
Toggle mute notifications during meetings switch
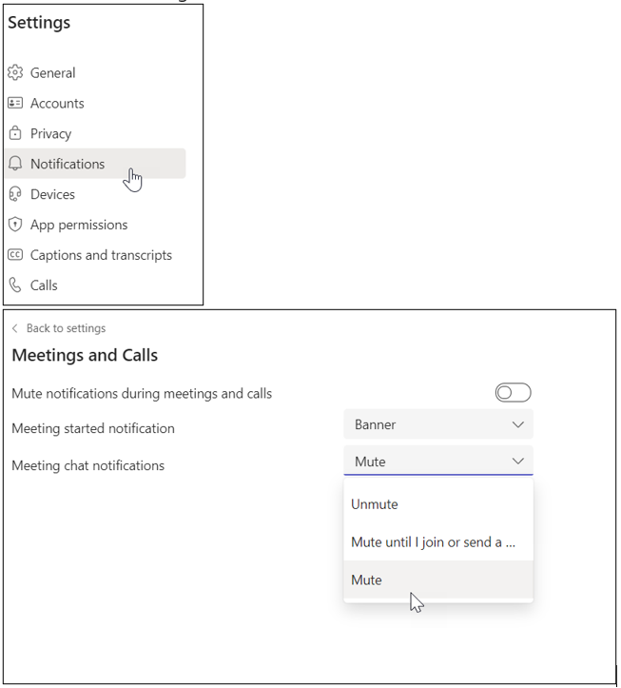(514, 392)
